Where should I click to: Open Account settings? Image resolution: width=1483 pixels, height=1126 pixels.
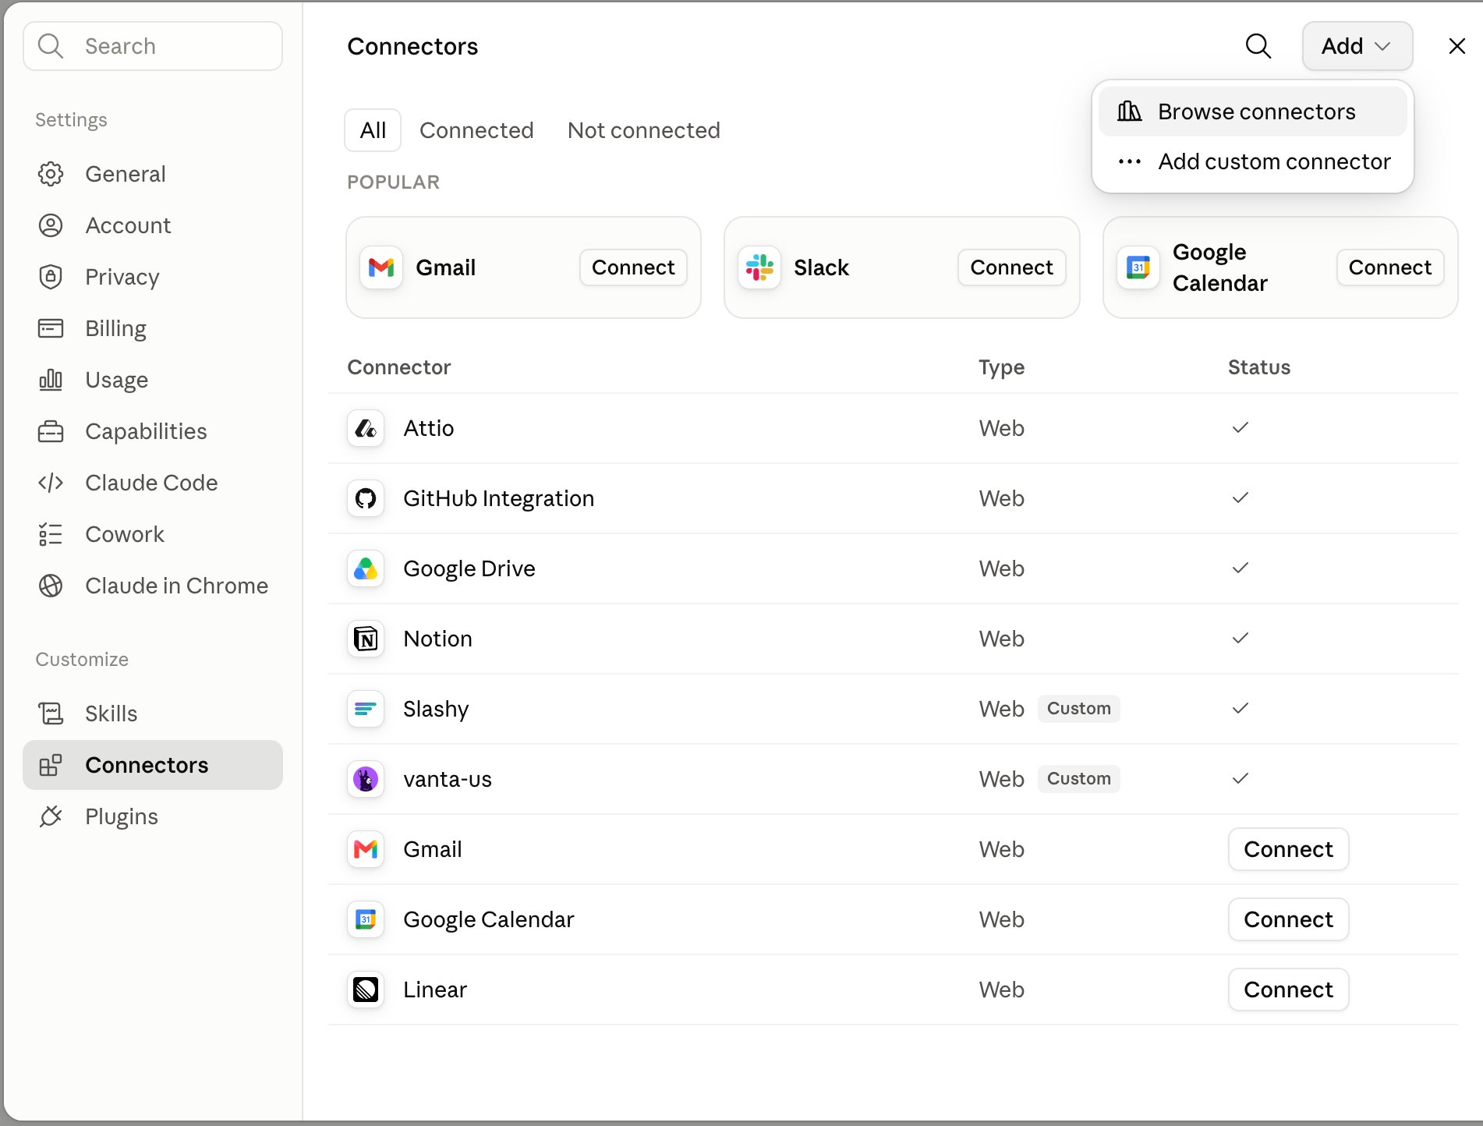click(153, 225)
